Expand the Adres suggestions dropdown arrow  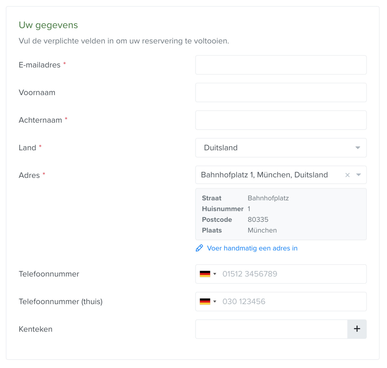[x=358, y=175]
